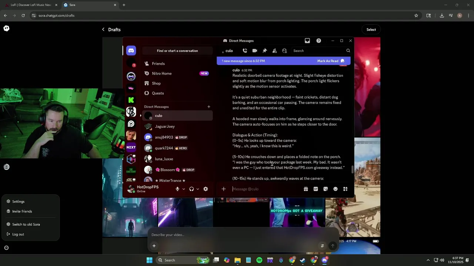Expand microphone input options arrow

[x=183, y=189]
